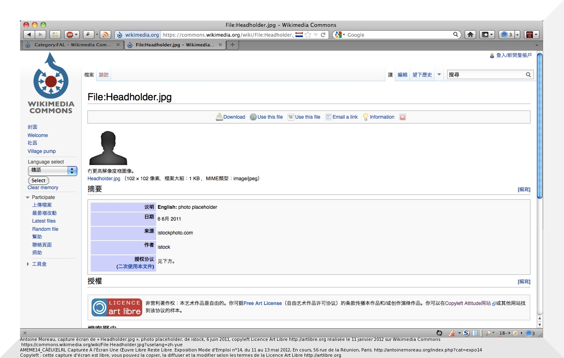Click the Headholder.jpg file link
The height and width of the screenshot is (358, 564).
coord(104,179)
